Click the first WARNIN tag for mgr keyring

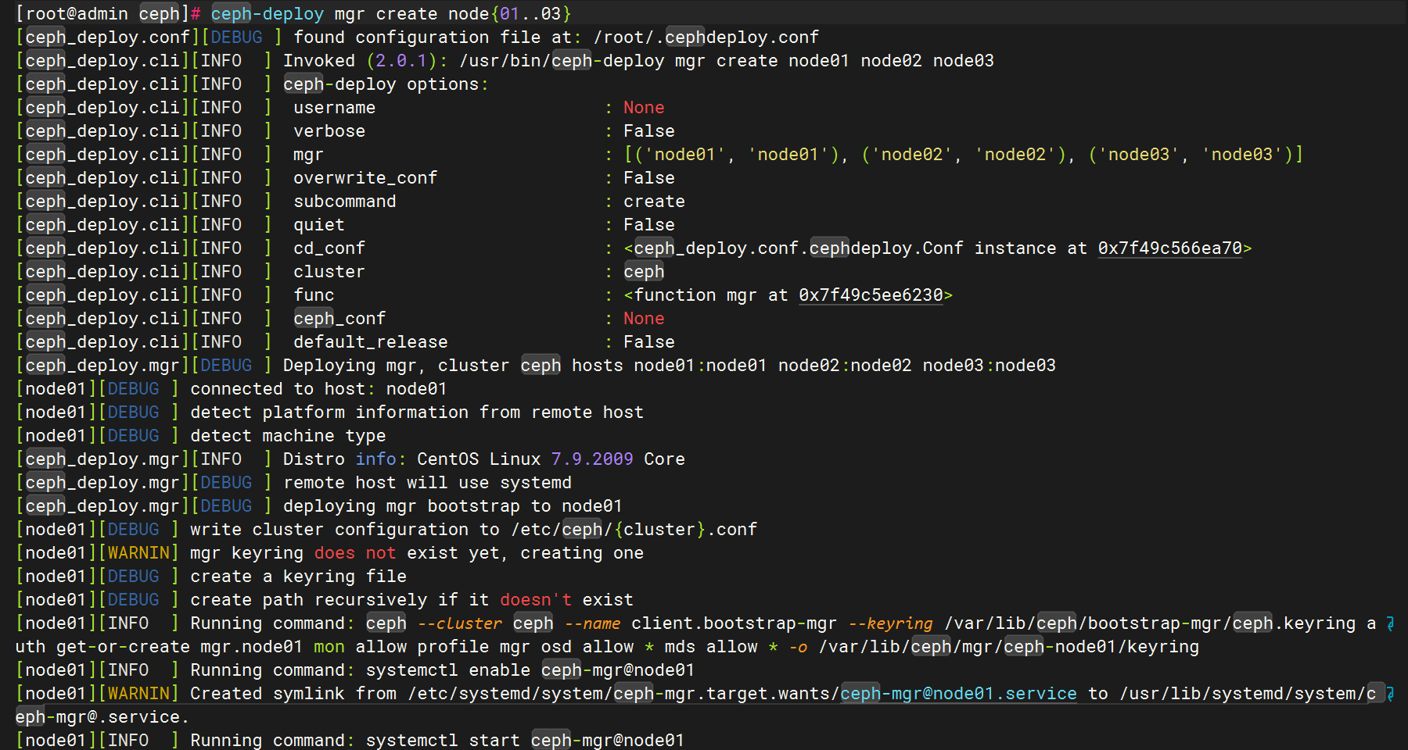pyautogui.click(x=138, y=553)
